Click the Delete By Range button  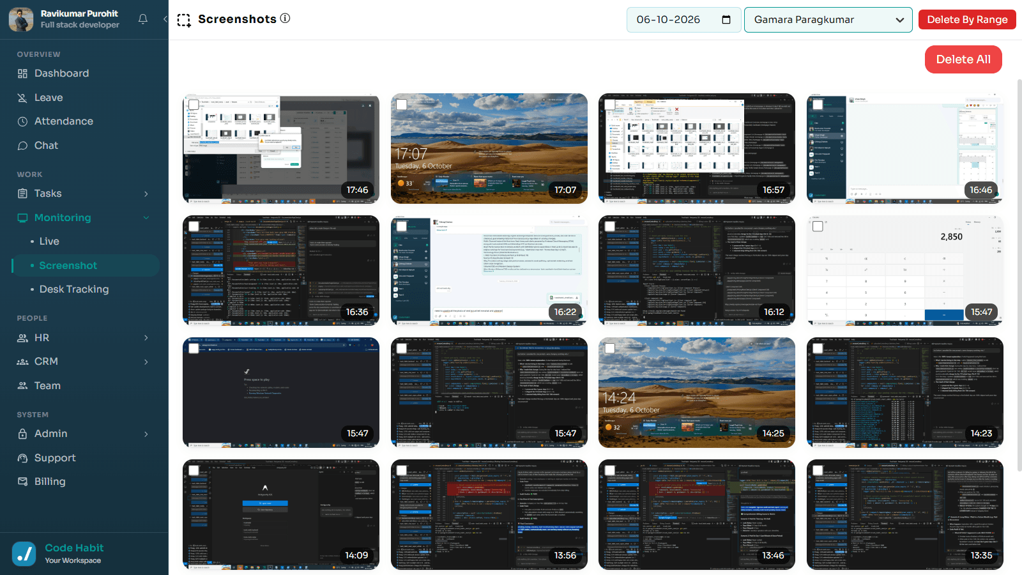pos(967,20)
